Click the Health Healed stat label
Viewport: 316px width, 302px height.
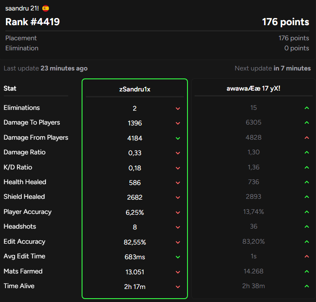[25, 182]
